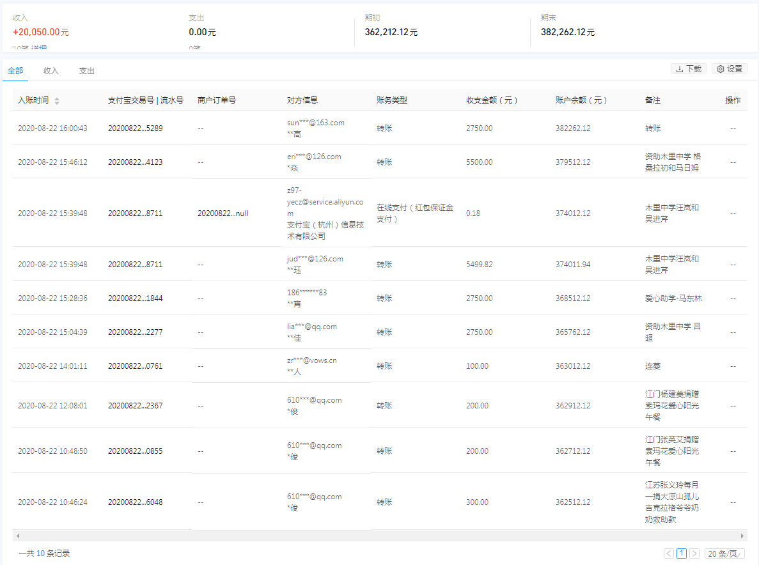
Task: Click merchant order number 20200822...null
Action: [223, 213]
